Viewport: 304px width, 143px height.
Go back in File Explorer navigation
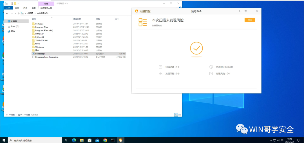coord(7,13)
